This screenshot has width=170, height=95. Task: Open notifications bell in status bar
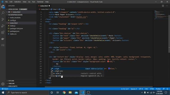click(167, 89)
